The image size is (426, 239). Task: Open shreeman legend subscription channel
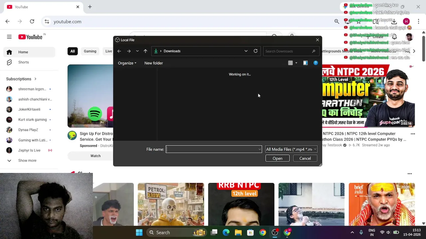[x=29, y=89]
